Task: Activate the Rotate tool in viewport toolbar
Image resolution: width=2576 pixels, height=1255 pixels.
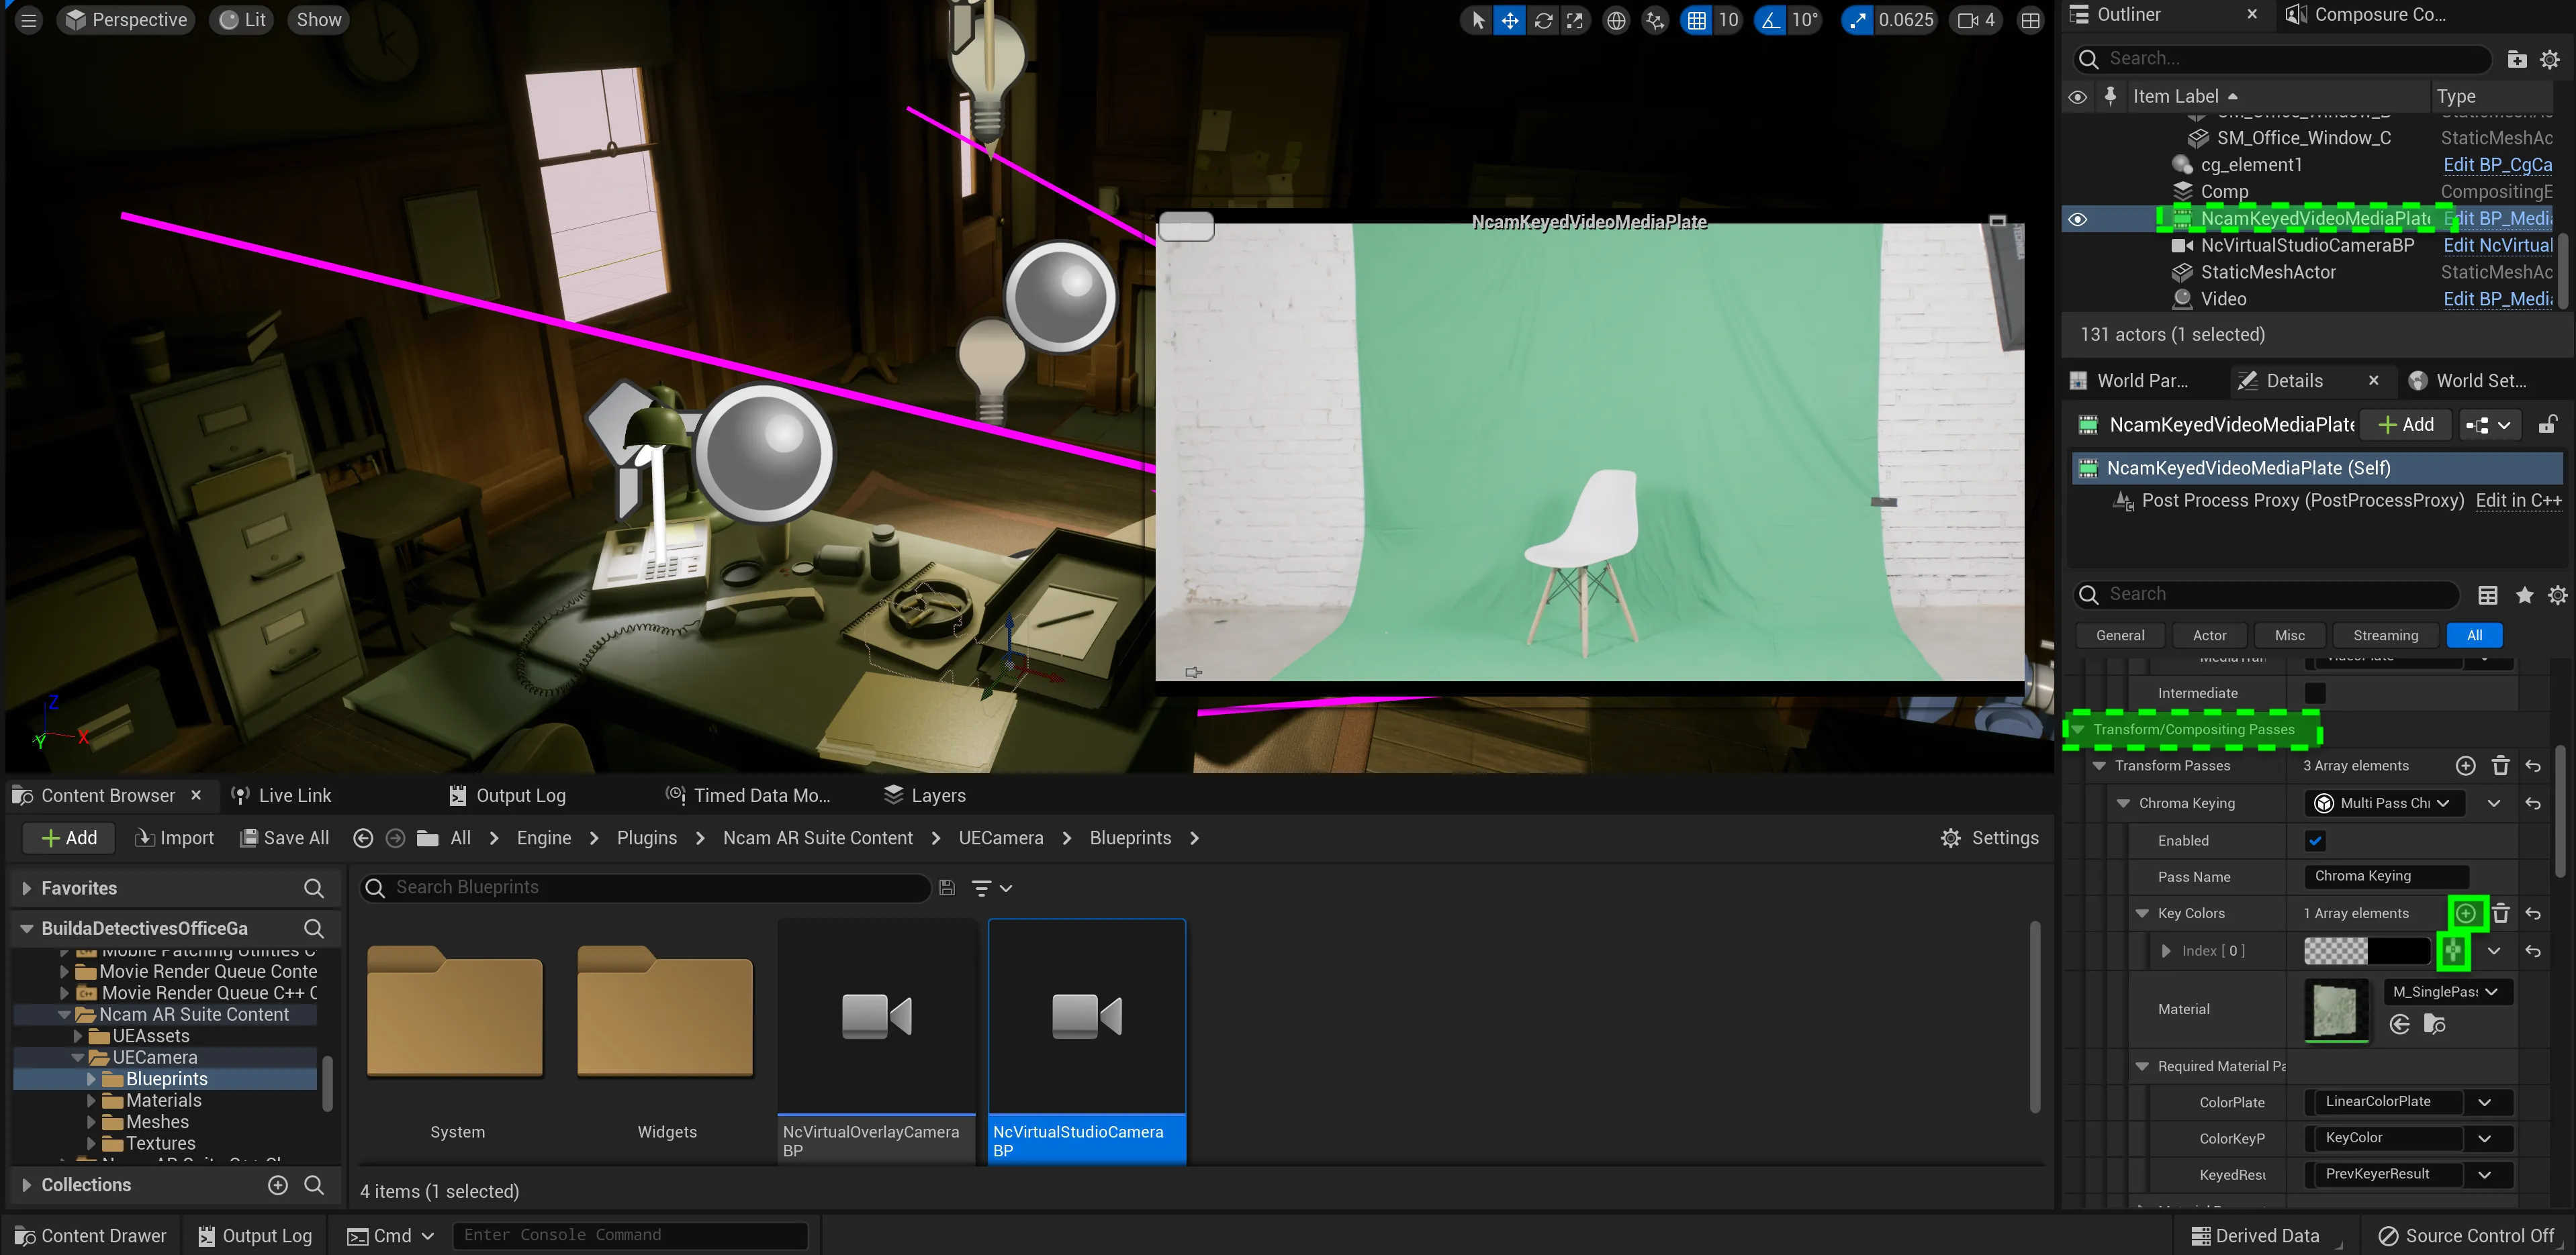Action: [1543, 20]
